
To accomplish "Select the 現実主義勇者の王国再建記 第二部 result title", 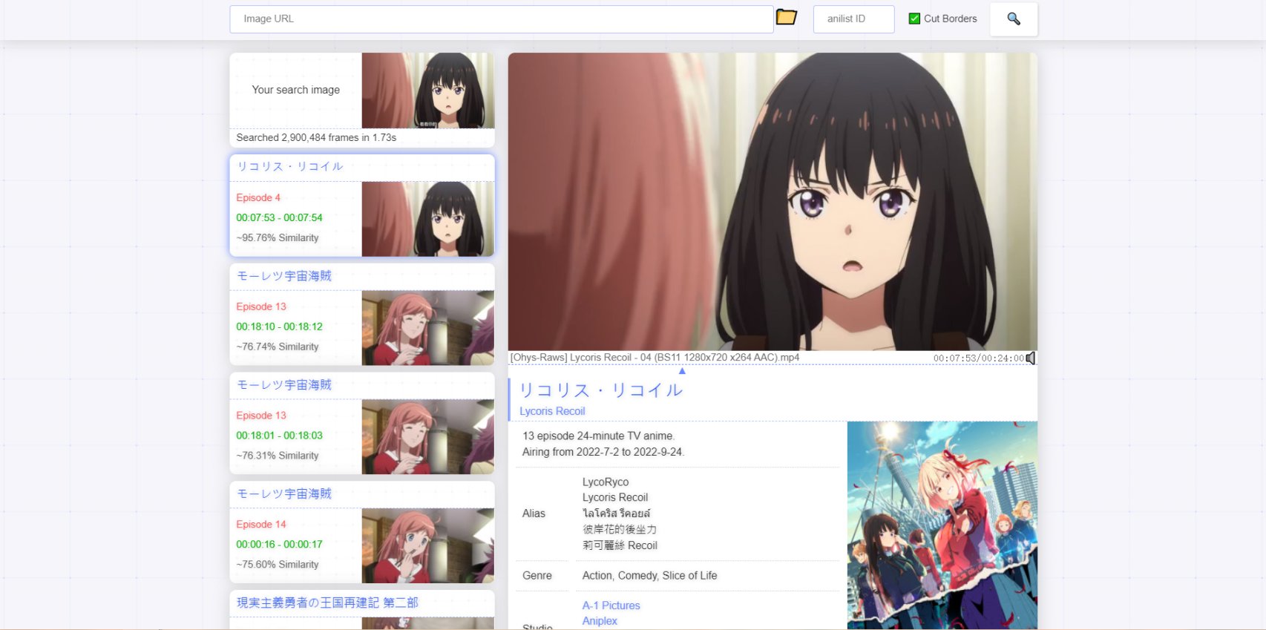I will 327,603.
